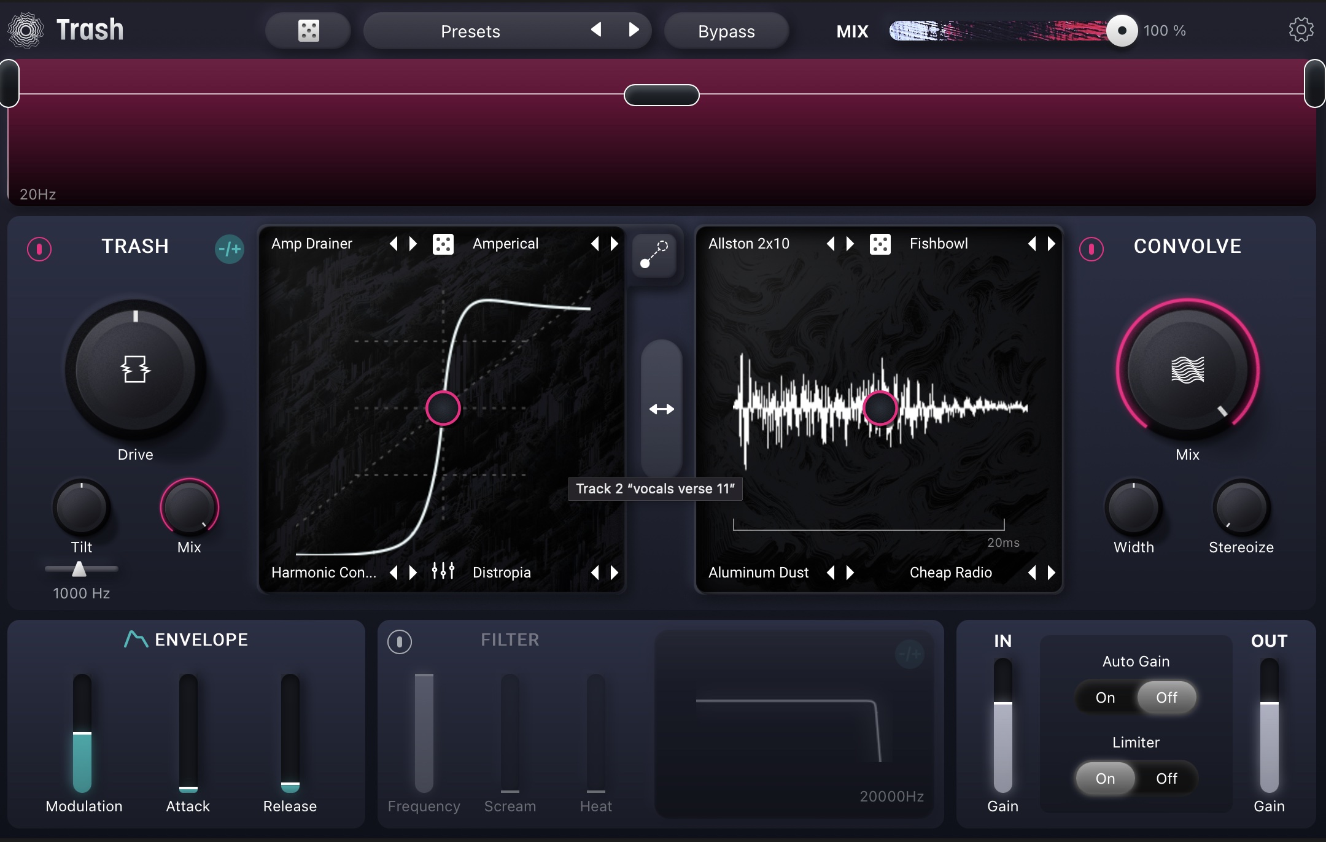Click the Trash Mix knob

[x=189, y=508]
